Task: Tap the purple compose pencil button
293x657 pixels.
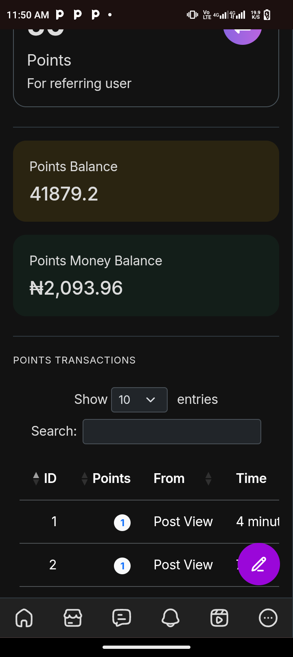Action: (x=259, y=564)
